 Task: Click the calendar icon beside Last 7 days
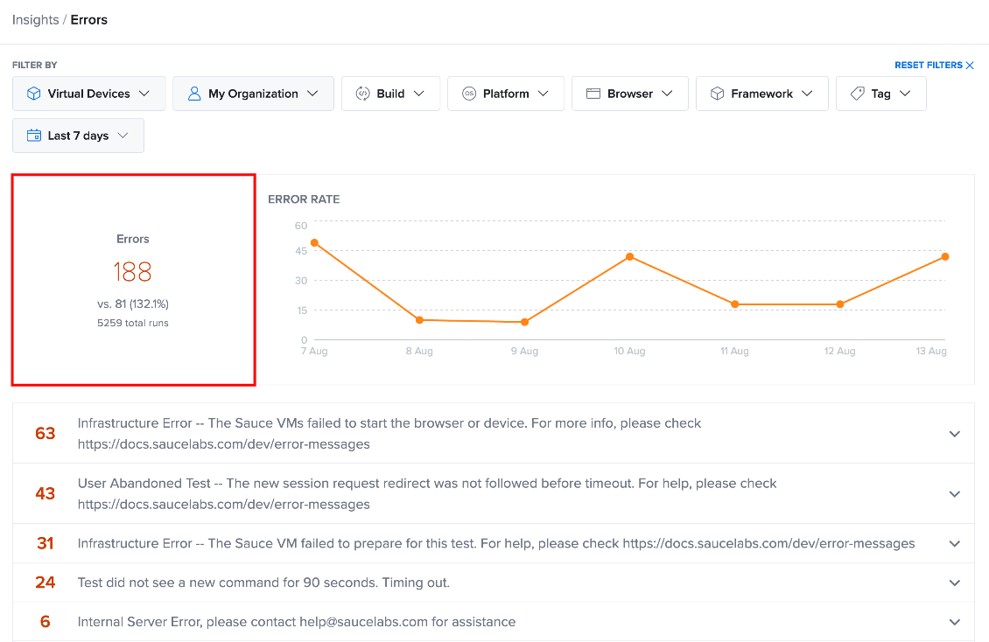(x=34, y=136)
